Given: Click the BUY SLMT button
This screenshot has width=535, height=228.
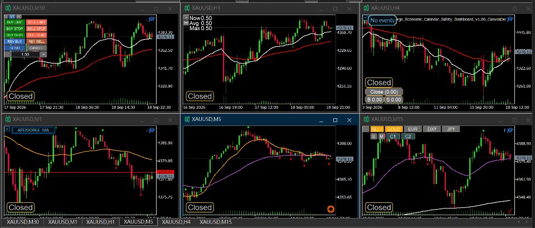Looking at the screenshot, I should tap(15, 35).
